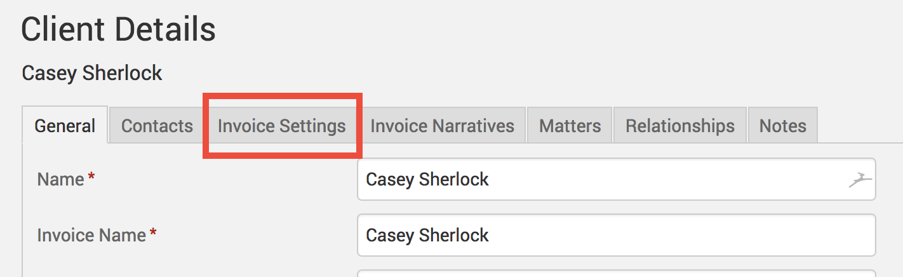Click the Name field label
The width and height of the screenshot is (903, 277).
(61, 180)
